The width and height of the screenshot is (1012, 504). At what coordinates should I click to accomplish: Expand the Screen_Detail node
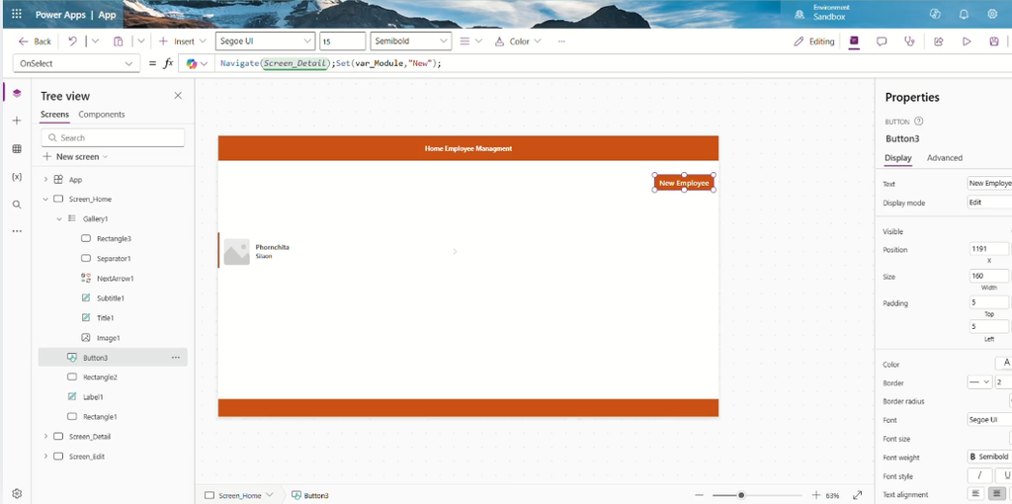pos(45,436)
